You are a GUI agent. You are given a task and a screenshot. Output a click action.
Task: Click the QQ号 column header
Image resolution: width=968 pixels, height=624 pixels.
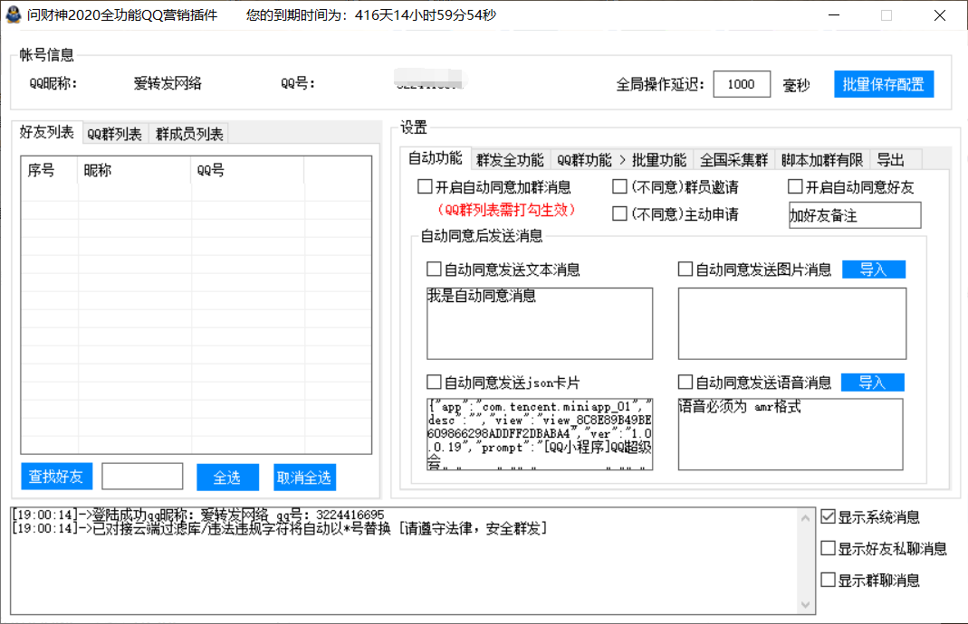pos(247,170)
